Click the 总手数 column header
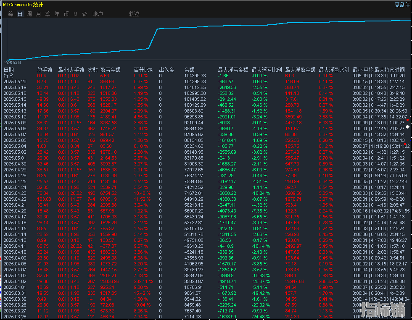This screenshot has width=412, height=320. (45, 70)
